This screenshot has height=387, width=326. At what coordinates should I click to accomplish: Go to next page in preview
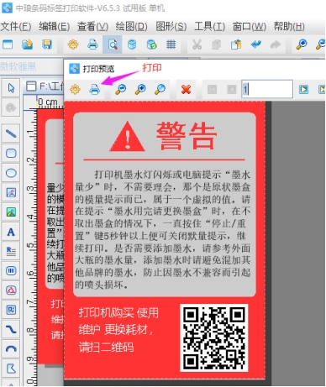(303, 90)
